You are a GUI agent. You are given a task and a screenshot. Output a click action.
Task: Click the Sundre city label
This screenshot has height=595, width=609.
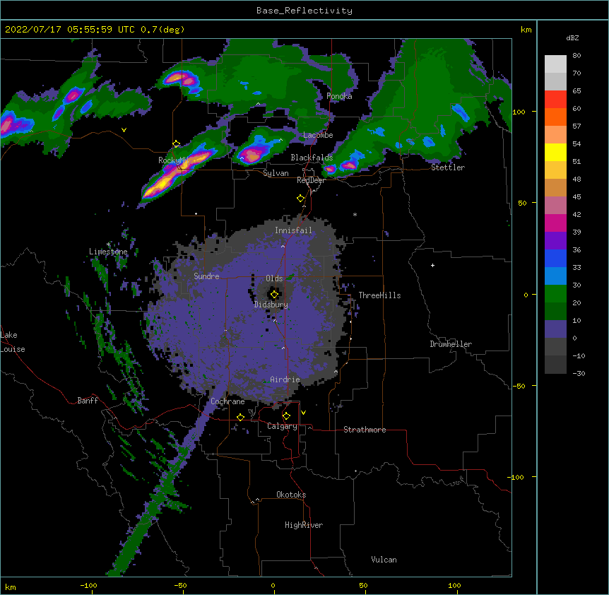(x=206, y=276)
